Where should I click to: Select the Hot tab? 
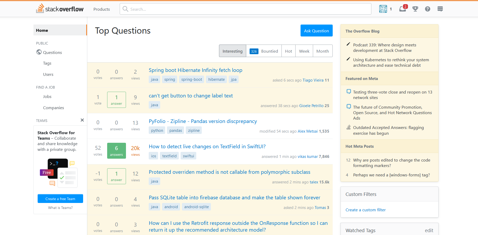[289, 51]
